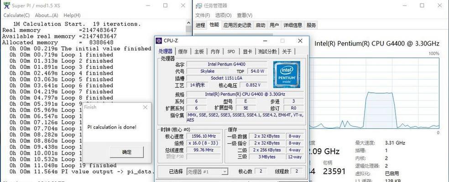This screenshot has height=182, width=449.
Task: Select 性能 tab in Task Manager
Action: coord(214,25)
